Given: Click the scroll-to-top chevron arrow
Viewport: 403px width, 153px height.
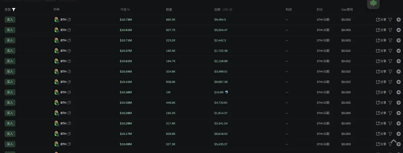Looking at the screenshot, I should click(x=394, y=141).
